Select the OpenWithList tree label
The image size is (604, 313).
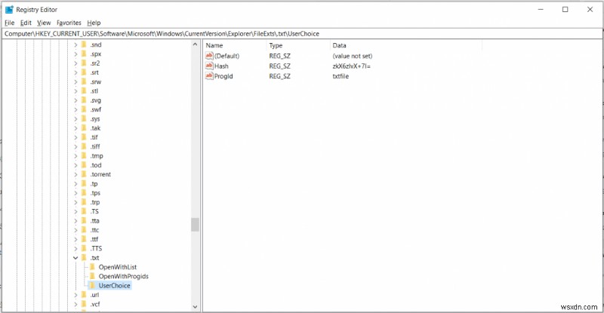point(118,267)
